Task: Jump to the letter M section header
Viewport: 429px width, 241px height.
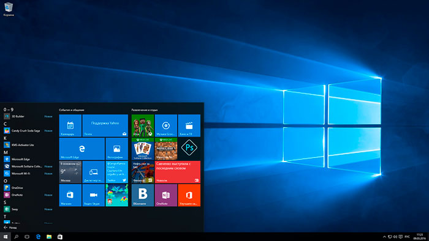Action: point(6,152)
